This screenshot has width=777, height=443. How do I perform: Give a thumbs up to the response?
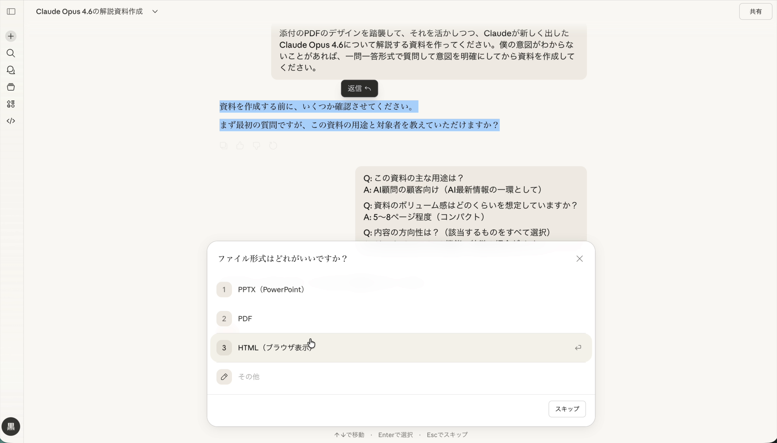coord(240,146)
